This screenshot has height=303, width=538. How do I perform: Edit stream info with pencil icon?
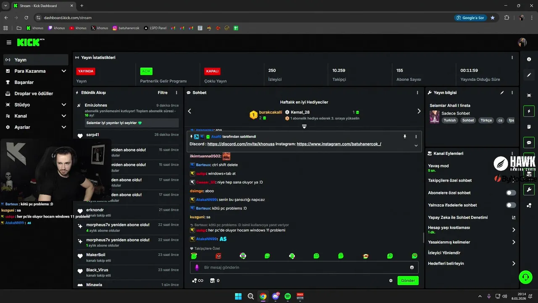pos(502,93)
